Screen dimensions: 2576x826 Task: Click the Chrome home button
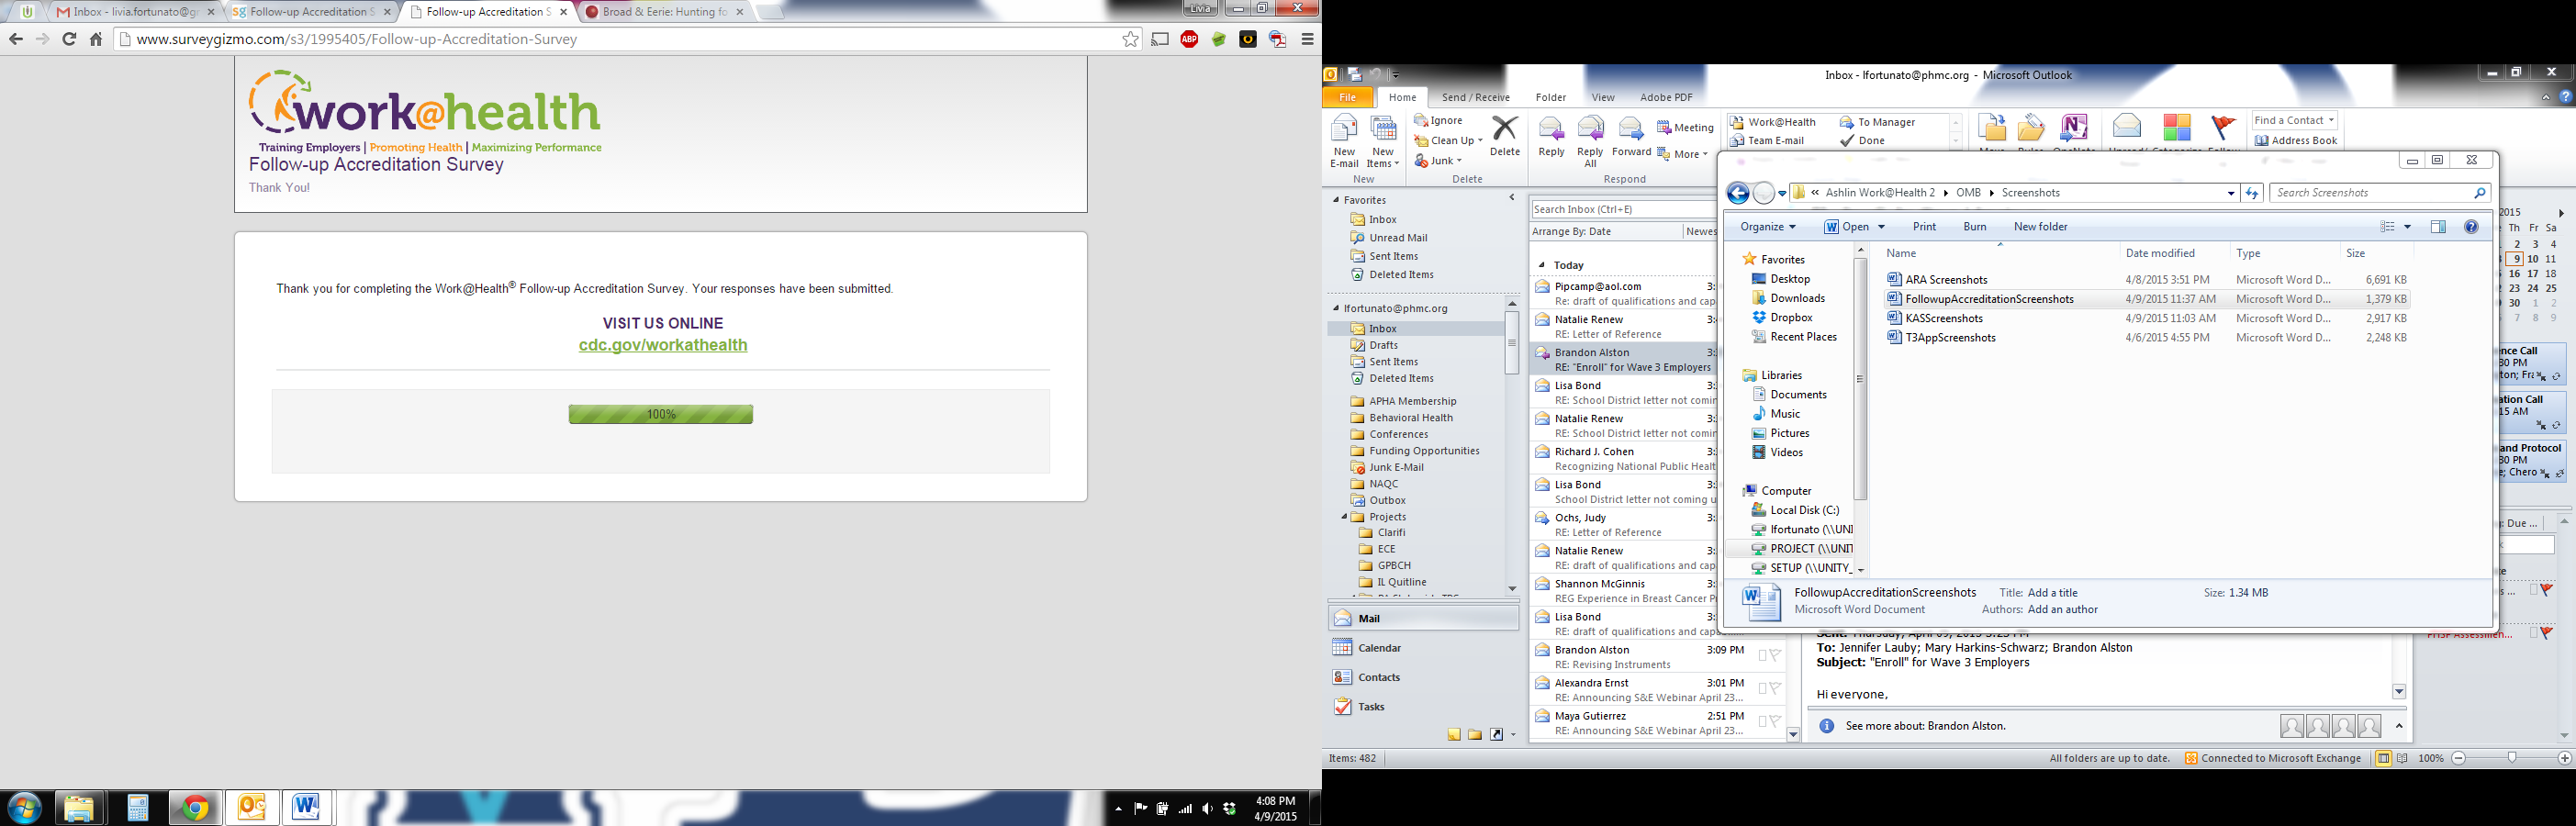96,39
